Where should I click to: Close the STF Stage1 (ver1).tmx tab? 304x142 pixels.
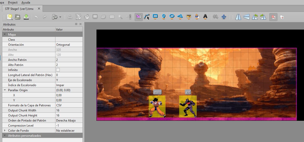point(39,9)
